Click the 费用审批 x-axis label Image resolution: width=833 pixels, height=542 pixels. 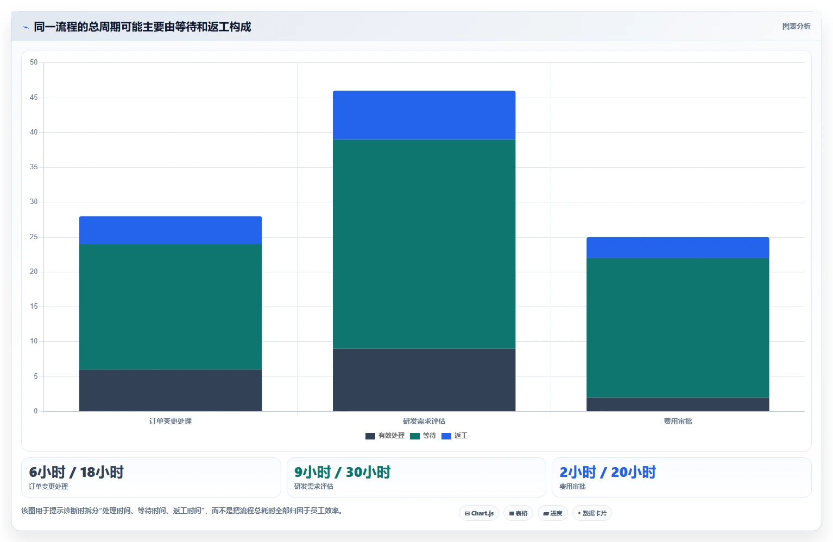678,421
